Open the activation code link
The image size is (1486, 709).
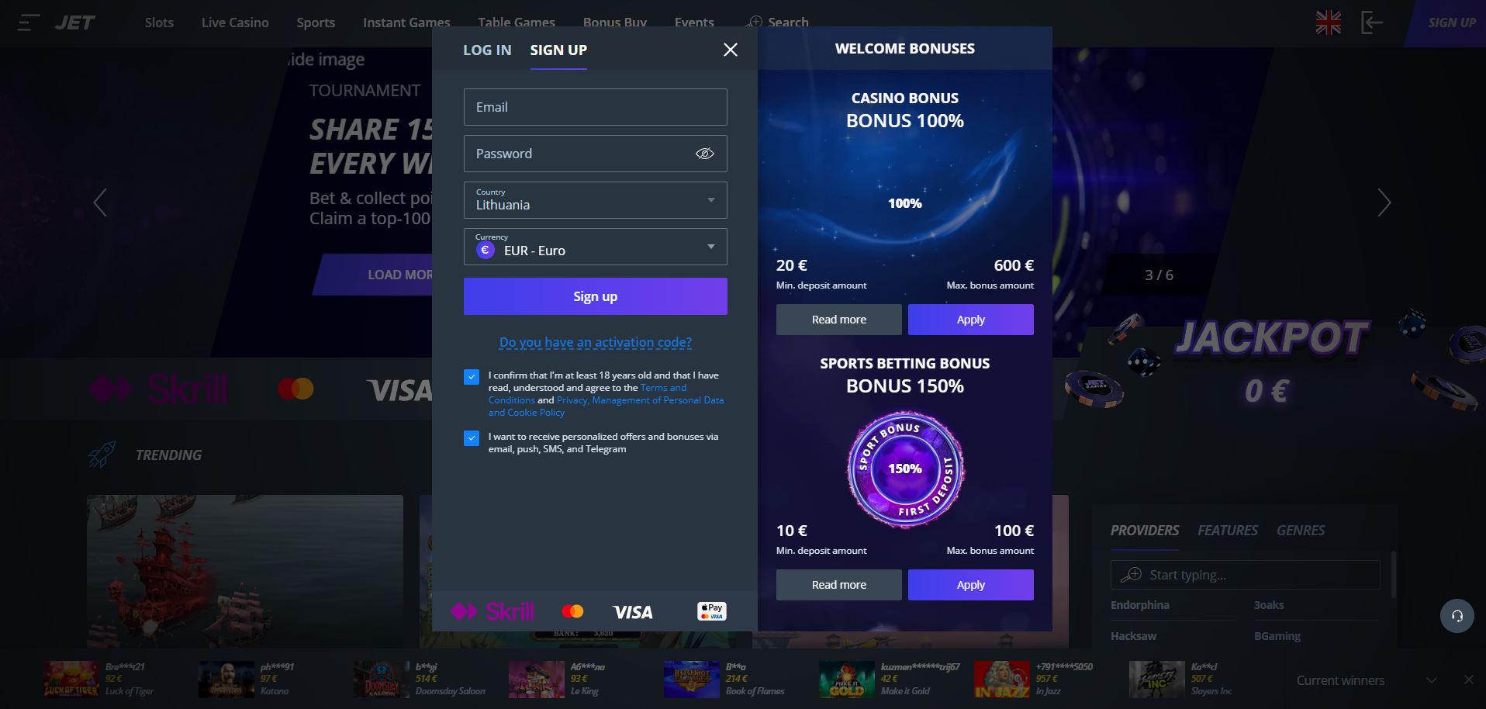[x=595, y=342]
